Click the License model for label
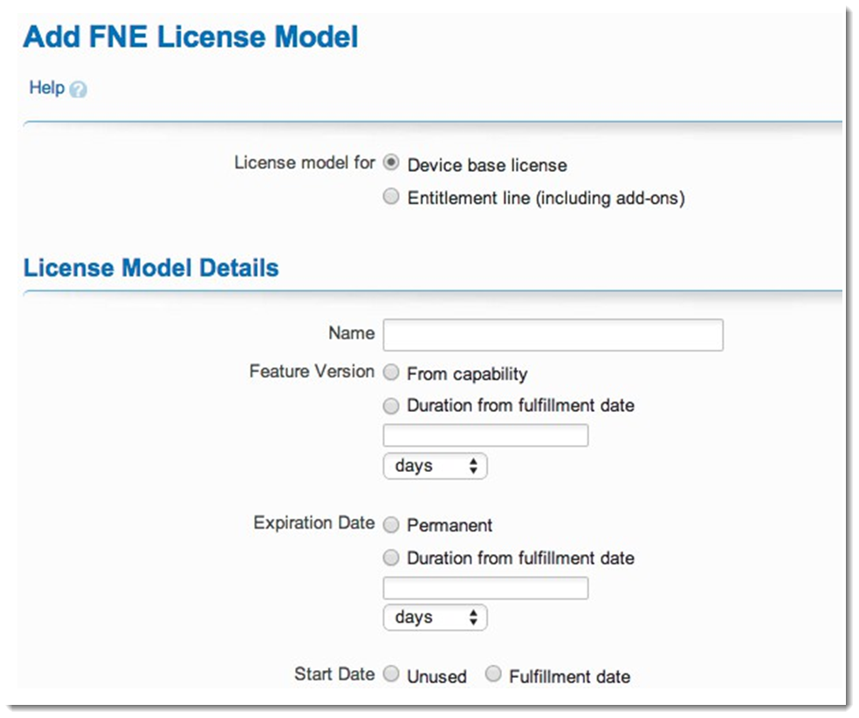This screenshot has height=718, width=859. tap(305, 162)
